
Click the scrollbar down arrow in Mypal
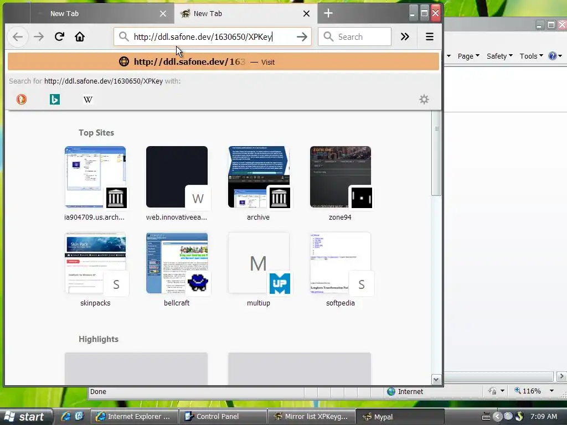pos(436,380)
